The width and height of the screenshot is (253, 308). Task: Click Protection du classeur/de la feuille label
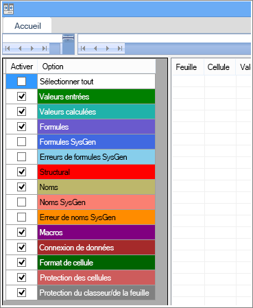pos(94,293)
